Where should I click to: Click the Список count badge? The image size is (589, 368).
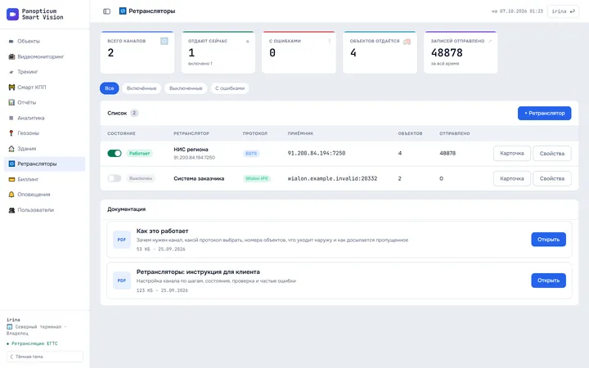[134, 113]
